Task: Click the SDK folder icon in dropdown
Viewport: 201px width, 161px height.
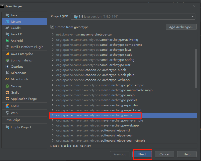Action: point(76,17)
